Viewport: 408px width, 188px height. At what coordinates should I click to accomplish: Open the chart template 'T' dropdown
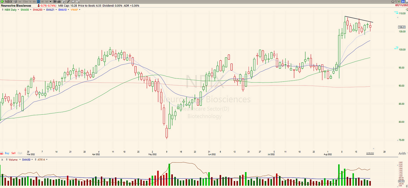(x=55, y=2)
